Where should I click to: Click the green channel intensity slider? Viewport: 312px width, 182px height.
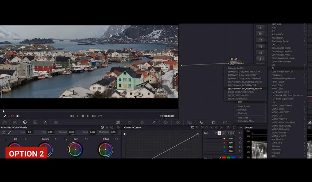click(215, 147)
